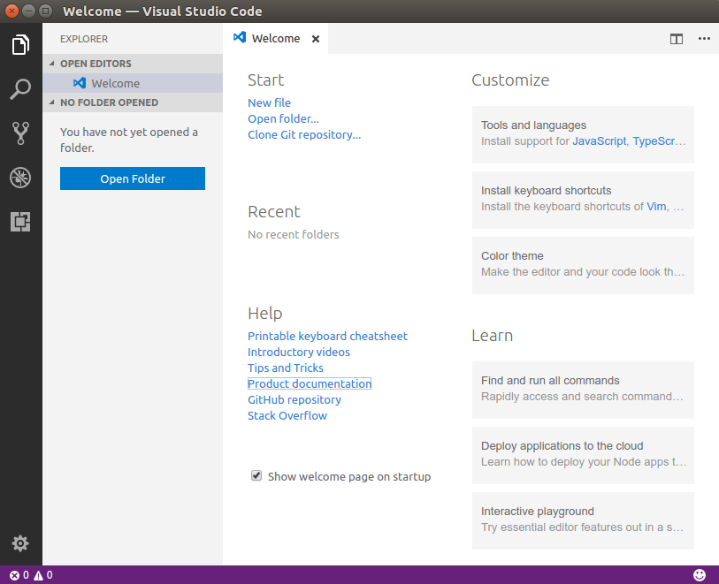Open Interactive playground card
The height and width of the screenshot is (584, 719).
pyautogui.click(x=583, y=520)
